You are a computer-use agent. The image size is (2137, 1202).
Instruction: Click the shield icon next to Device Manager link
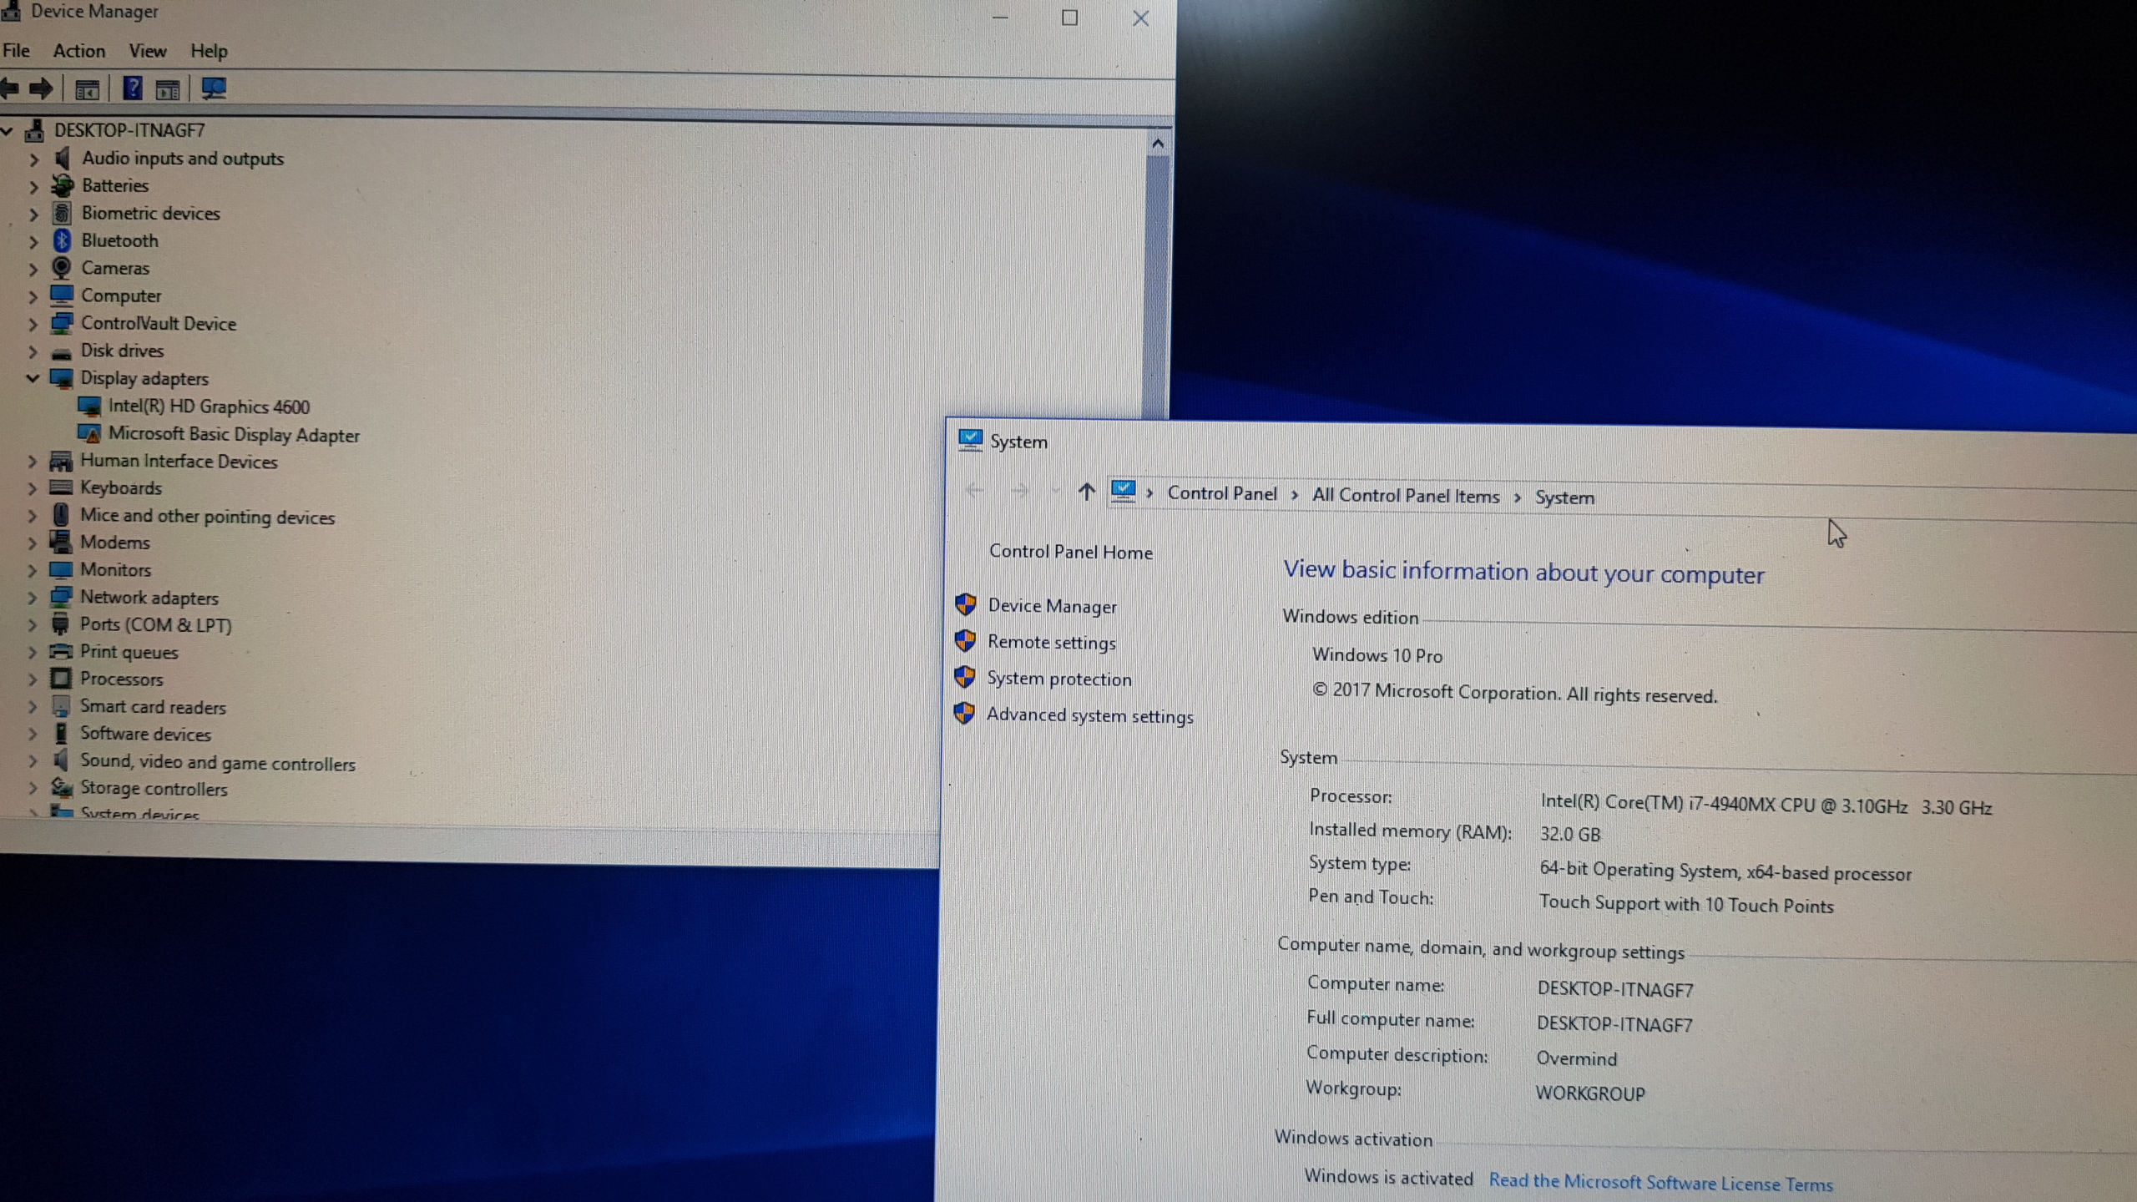coord(966,604)
